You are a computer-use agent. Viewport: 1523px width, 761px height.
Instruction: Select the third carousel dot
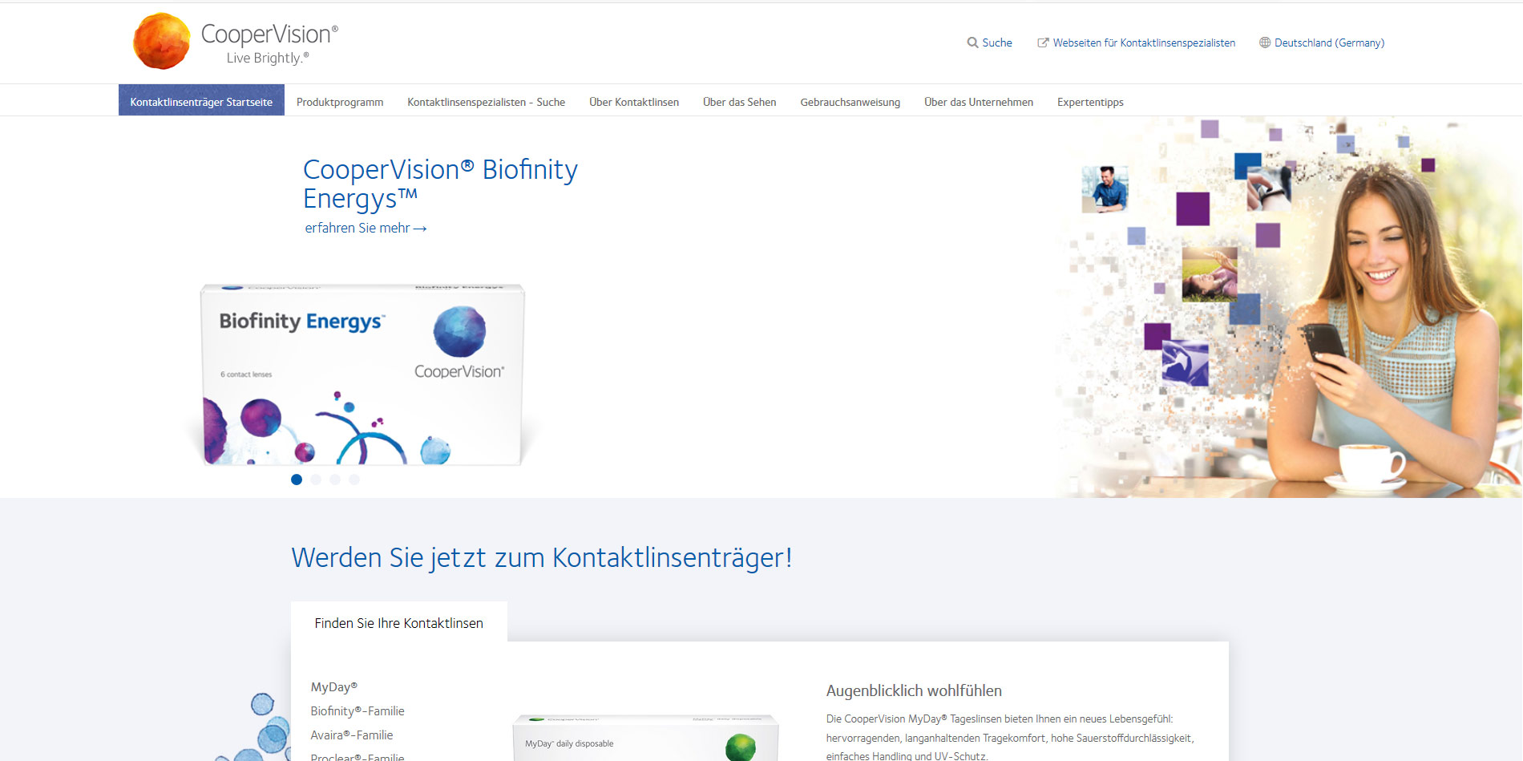point(335,480)
